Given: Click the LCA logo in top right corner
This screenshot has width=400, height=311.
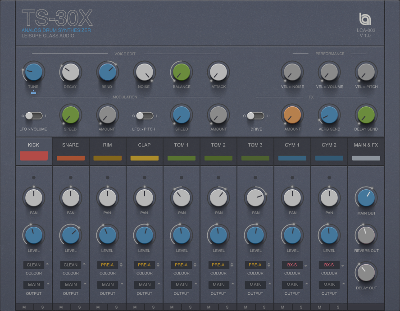Looking at the screenshot, I should tap(365, 19).
